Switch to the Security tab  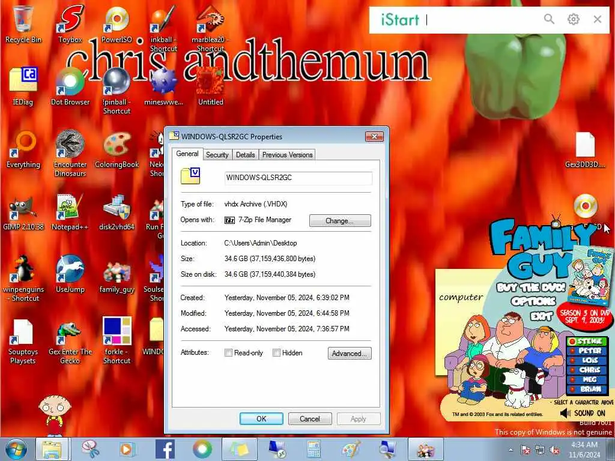(217, 155)
